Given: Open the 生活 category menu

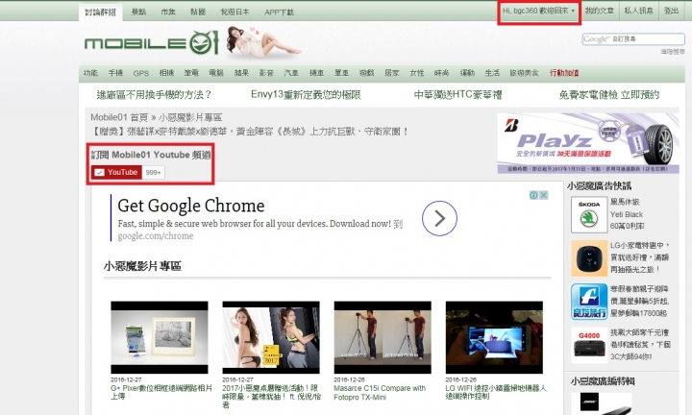Looking at the screenshot, I should point(492,73).
